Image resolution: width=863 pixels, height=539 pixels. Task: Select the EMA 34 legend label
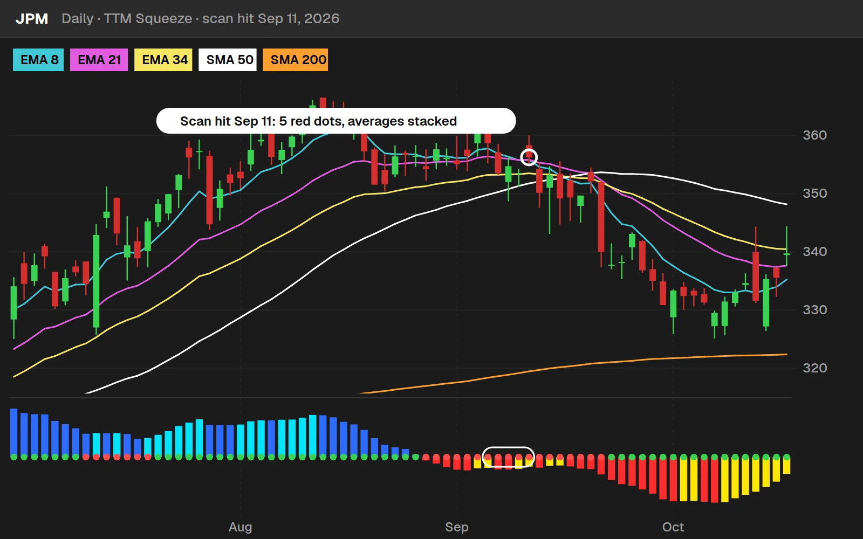pyautogui.click(x=164, y=60)
